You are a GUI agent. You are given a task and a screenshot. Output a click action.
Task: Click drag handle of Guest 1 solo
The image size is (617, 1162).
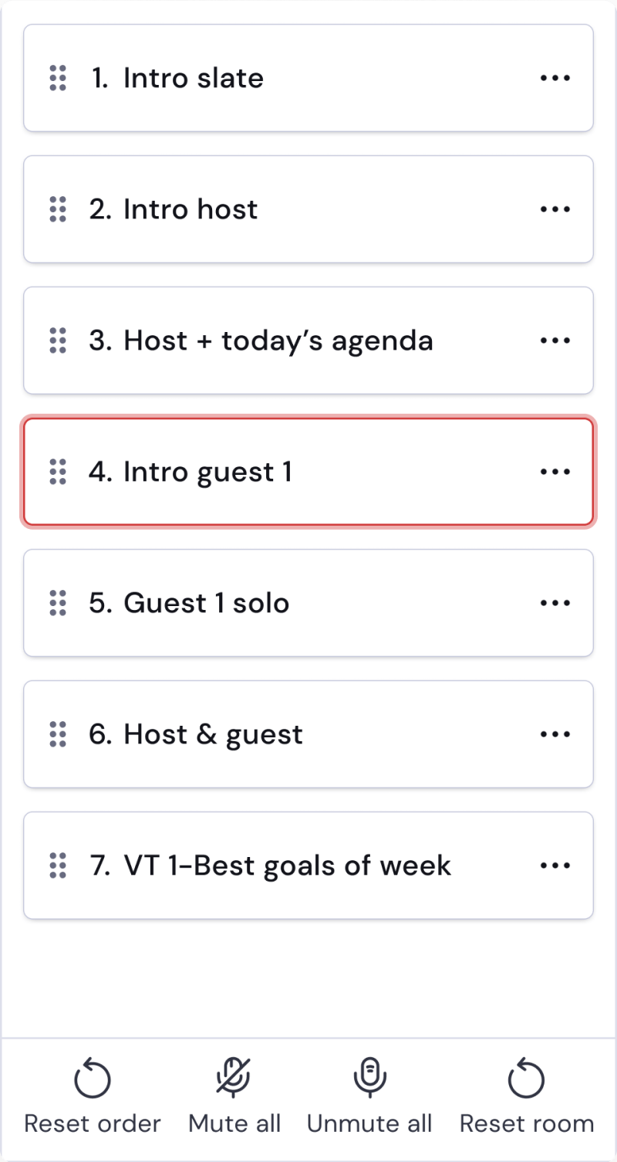click(x=58, y=603)
